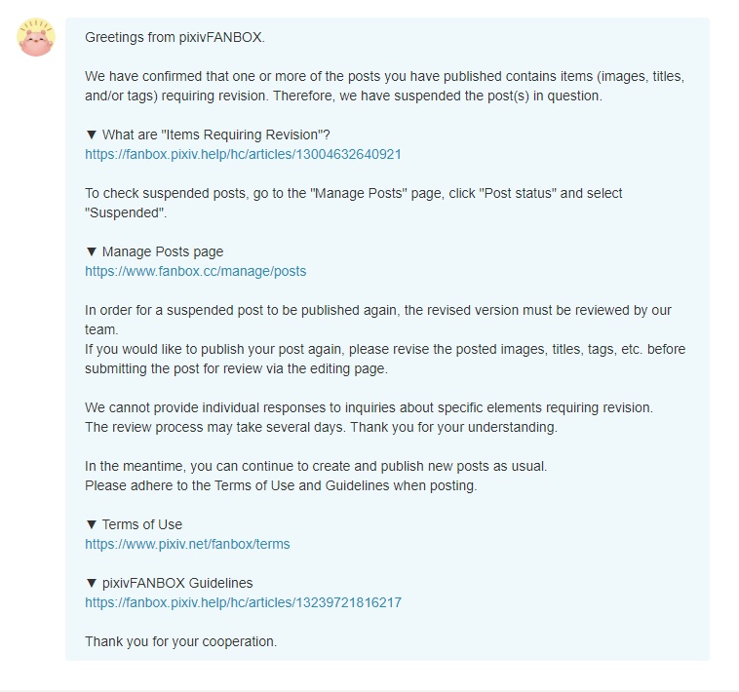Image resolution: width=739 pixels, height=692 pixels.
Task: Click the pixivFANBOX sender avatar
Action: tap(36, 37)
